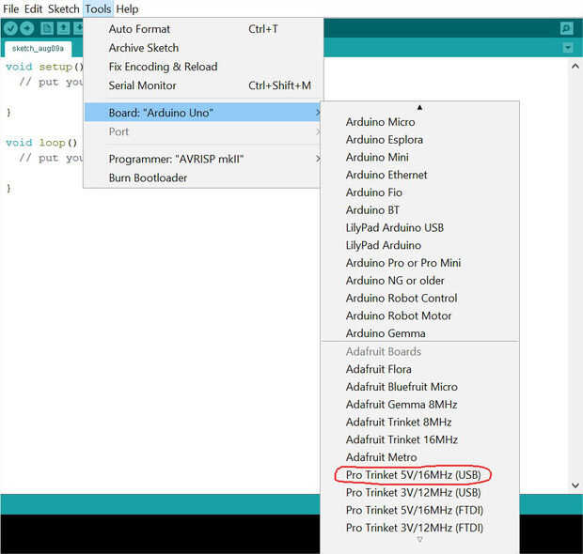Open the Serial Monitor magnifier icon
Screen dimensions: 583x554
(567, 28)
